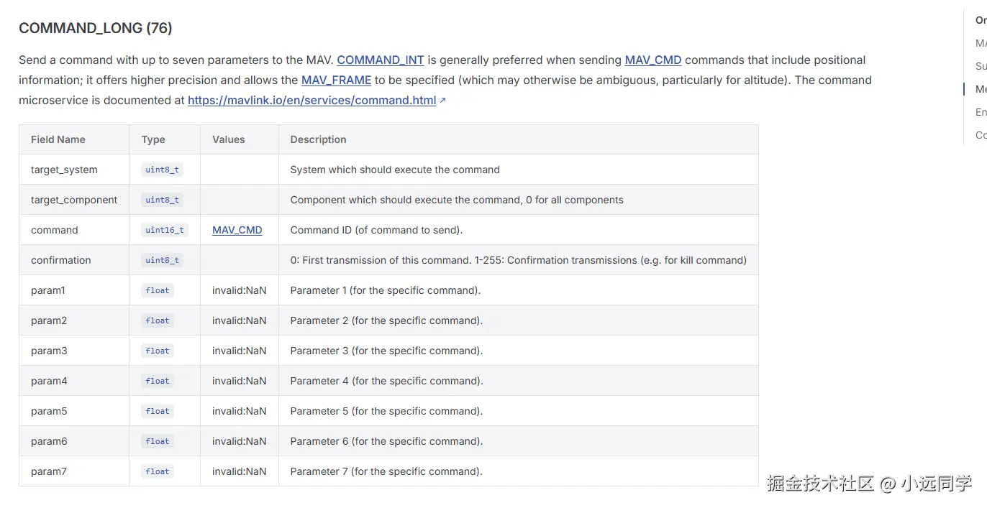The image size is (987, 508).
Task: Click the "Description" column header
Action: point(318,139)
